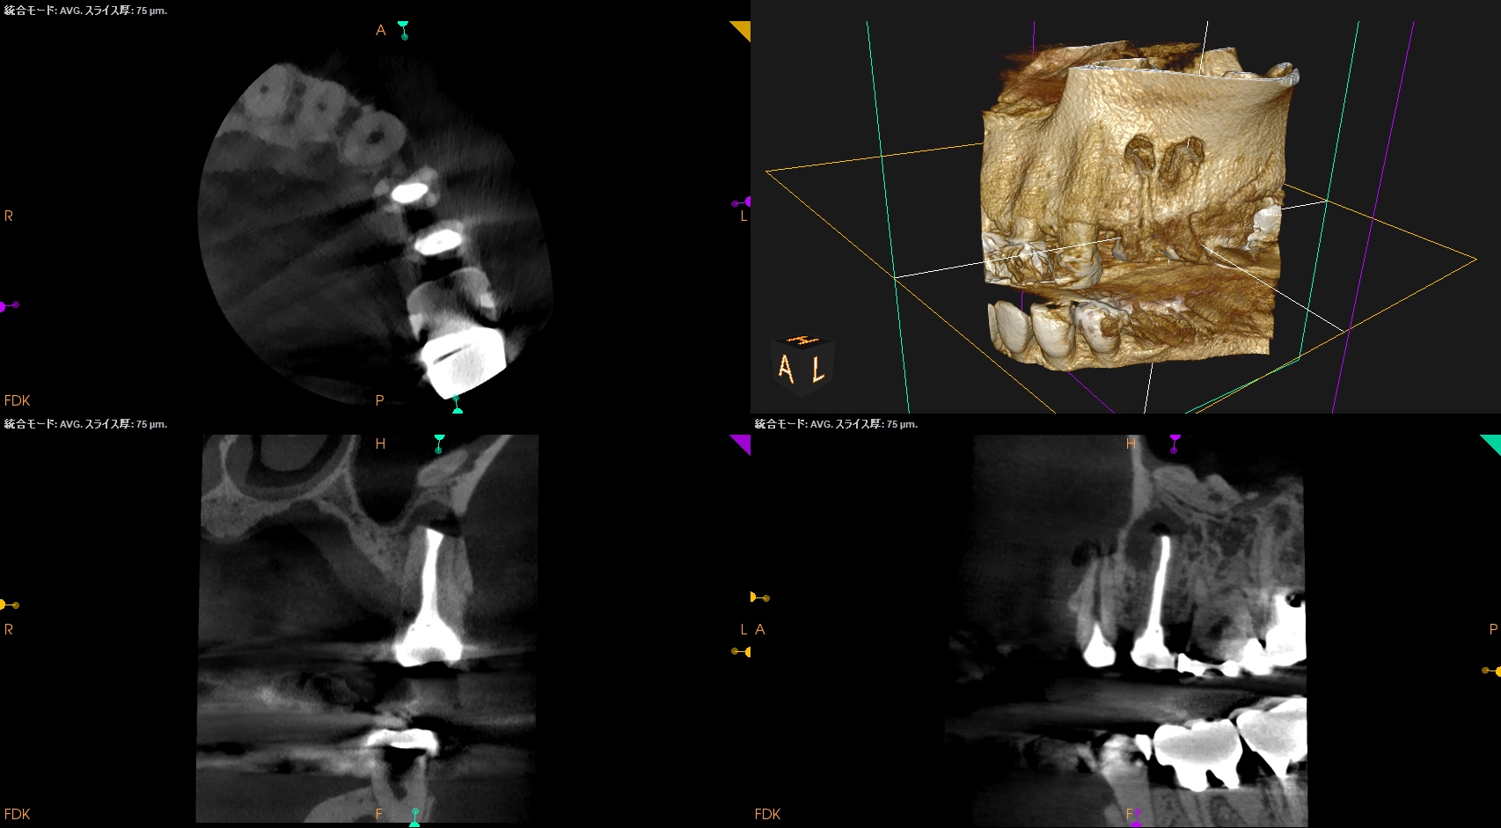
Task: Select the right yellow handle in sagittal view
Action: (x=1492, y=670)
